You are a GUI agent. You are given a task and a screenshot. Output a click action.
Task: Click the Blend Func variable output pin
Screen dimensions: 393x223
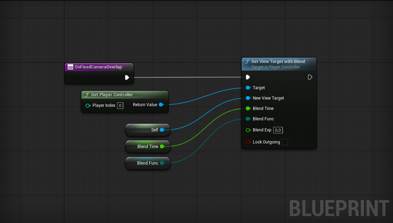tap(162, 163)
